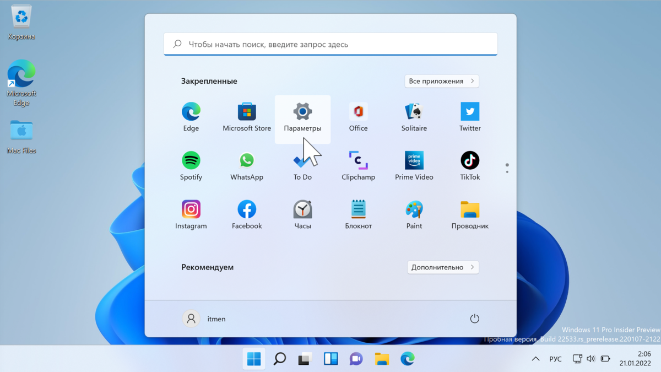Screen dimensions: 661x372
Task: Open WhatsApp pinned app
Action: (247, 167)
